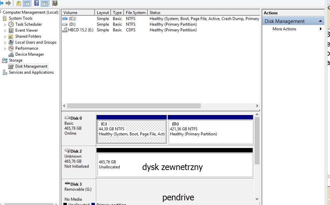
Task: Expand the Shared Folders tree node
Action: [x=5, y=37]
